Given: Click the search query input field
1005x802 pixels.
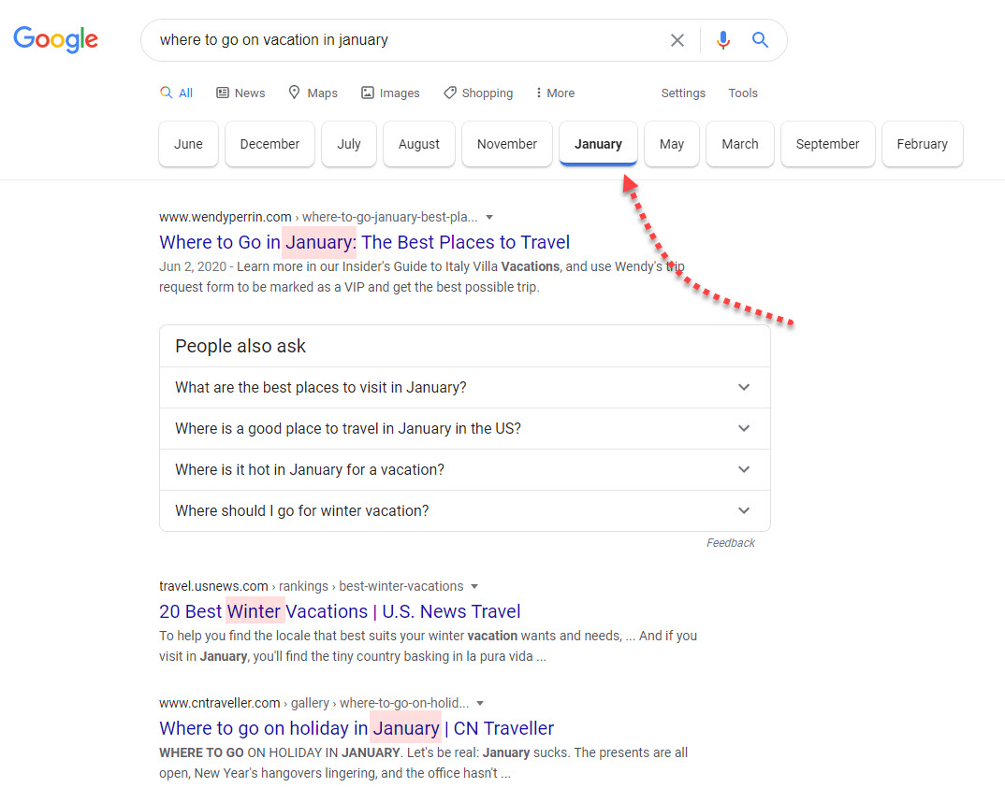Looking at the screenshot, I should (x=402, y=40).
